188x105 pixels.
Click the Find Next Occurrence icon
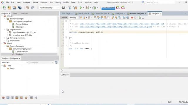pos(102,17)
